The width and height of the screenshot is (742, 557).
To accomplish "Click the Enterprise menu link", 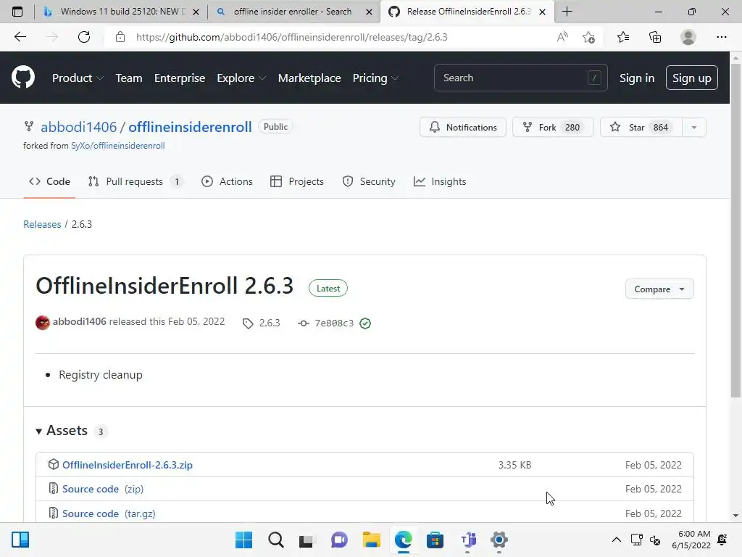I will click(180, 78).
